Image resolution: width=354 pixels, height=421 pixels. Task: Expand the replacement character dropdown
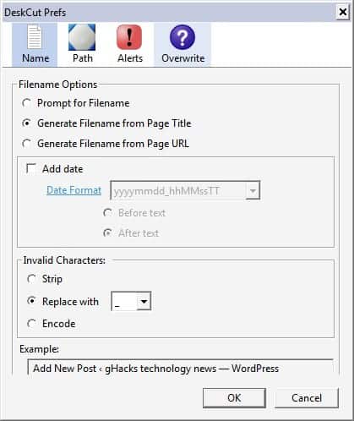(144, 301)
